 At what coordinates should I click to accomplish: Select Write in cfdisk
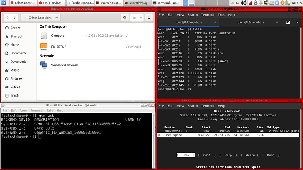[x=249, y=155]
